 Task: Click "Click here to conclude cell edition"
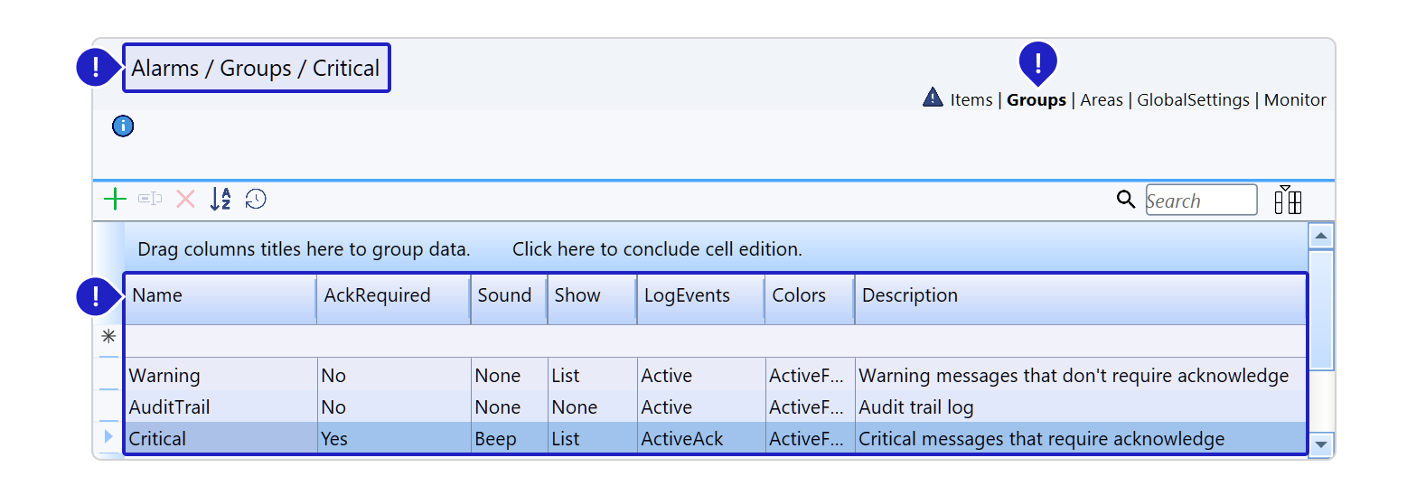coord(657,249)
